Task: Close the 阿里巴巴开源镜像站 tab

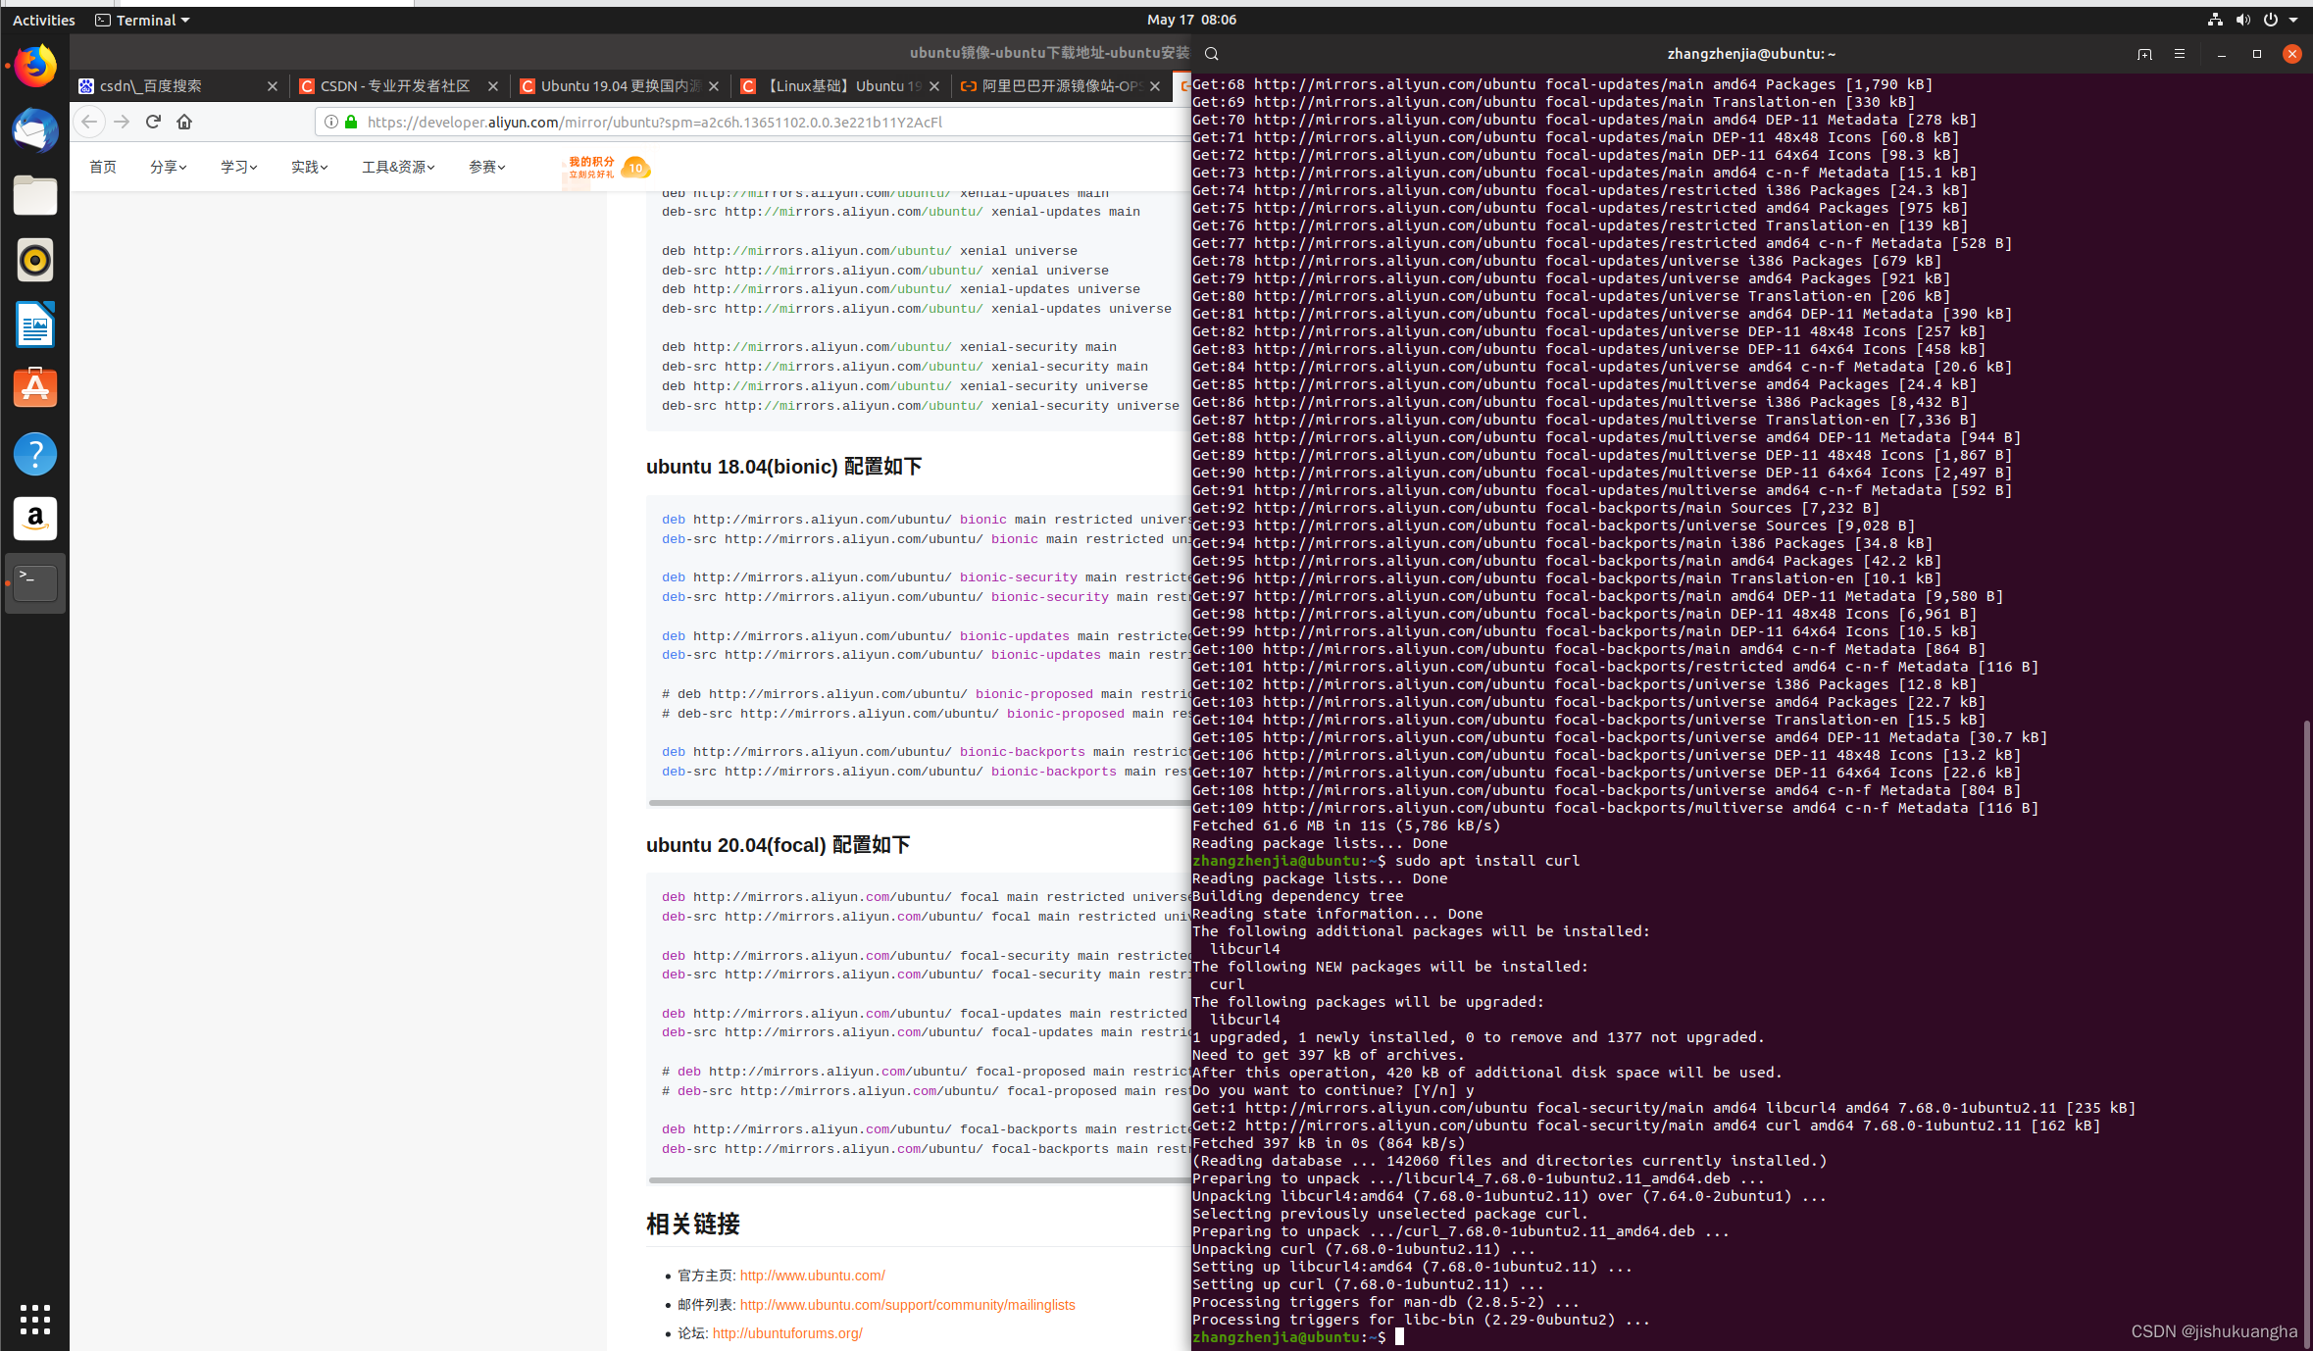Action: [x=1155, y=86]
